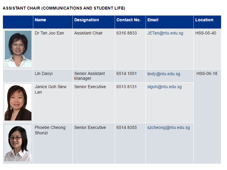Image resolution: width=227 pixels, height=170 pixels.
Task: Click the Location column header
Action: click(x=204, y=20)
